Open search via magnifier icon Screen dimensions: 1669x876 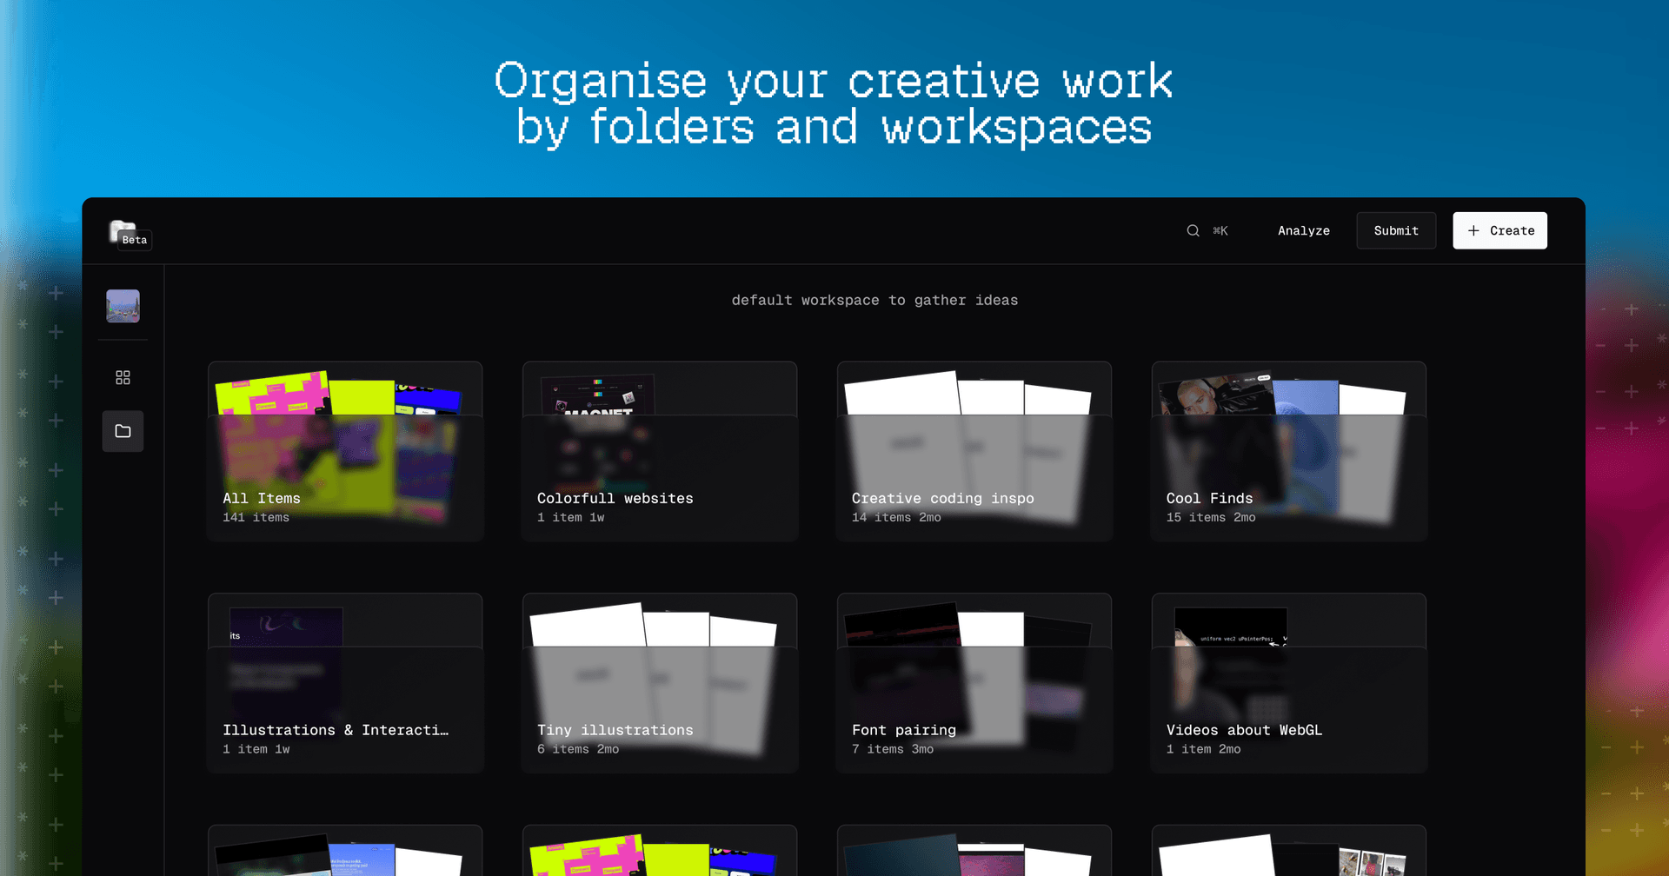tap(1193, 230)
